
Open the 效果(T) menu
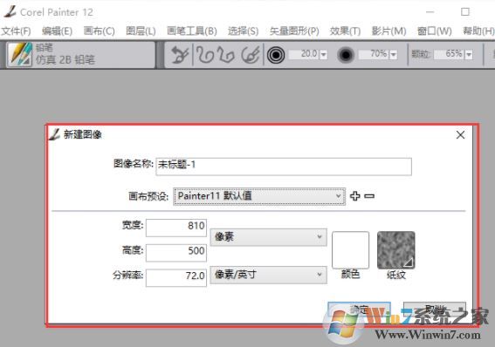tap(345, 31)
